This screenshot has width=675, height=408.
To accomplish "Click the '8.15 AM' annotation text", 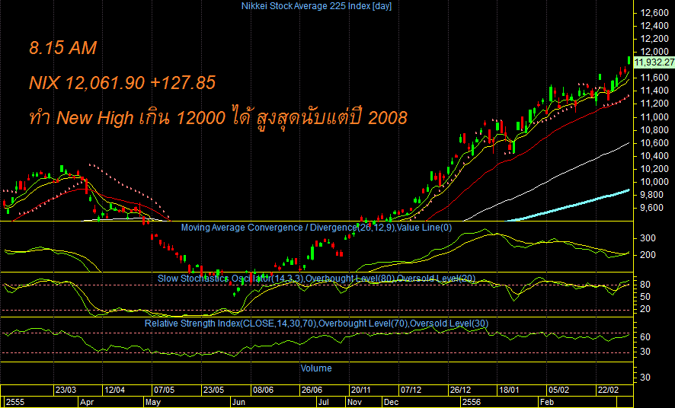I will 62,48.
